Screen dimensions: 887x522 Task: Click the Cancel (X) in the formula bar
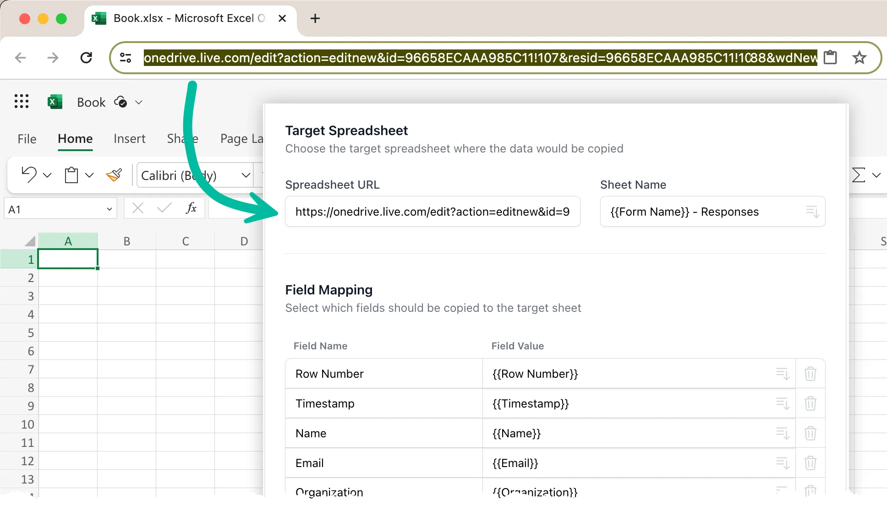pos(137,208)
